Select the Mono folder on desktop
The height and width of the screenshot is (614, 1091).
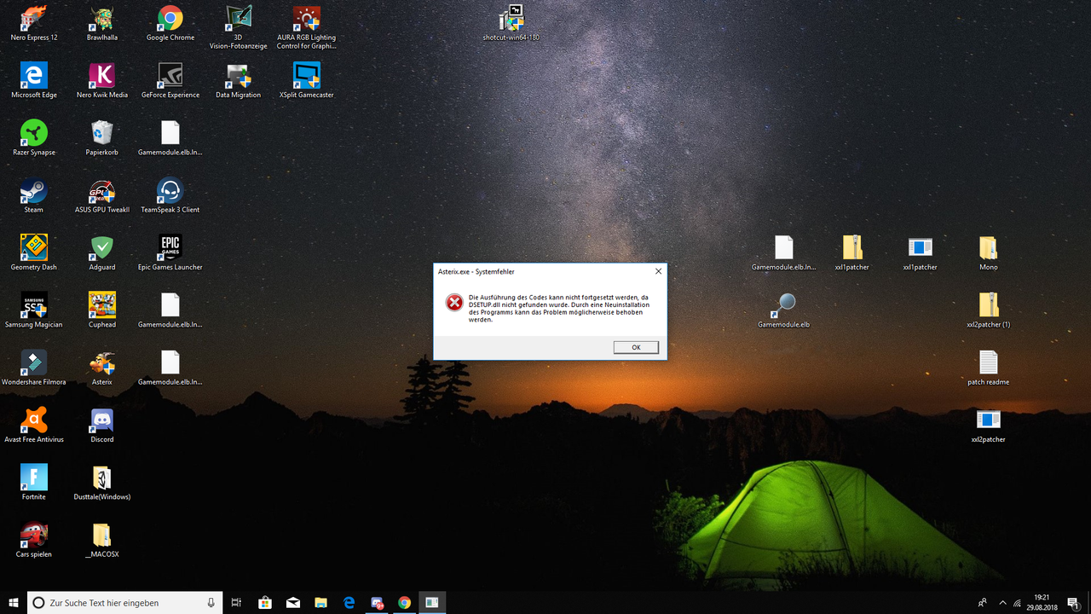click(989, 251)
